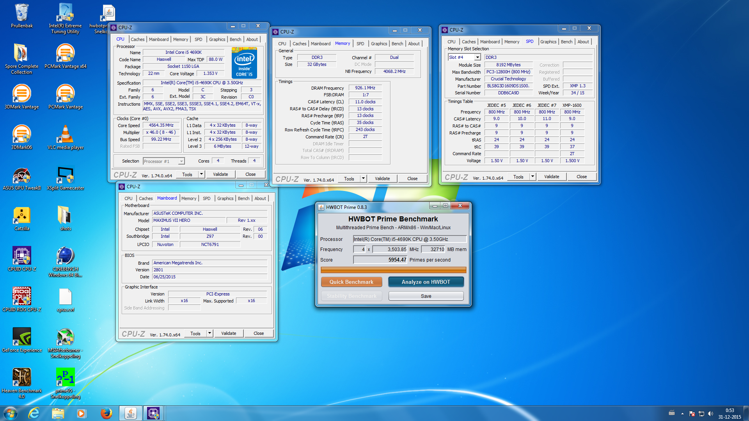Expand Tools dropdown arrow in Memory window
Image resolution: width=749 pixels, height=421 pixels.
point(363,179)
